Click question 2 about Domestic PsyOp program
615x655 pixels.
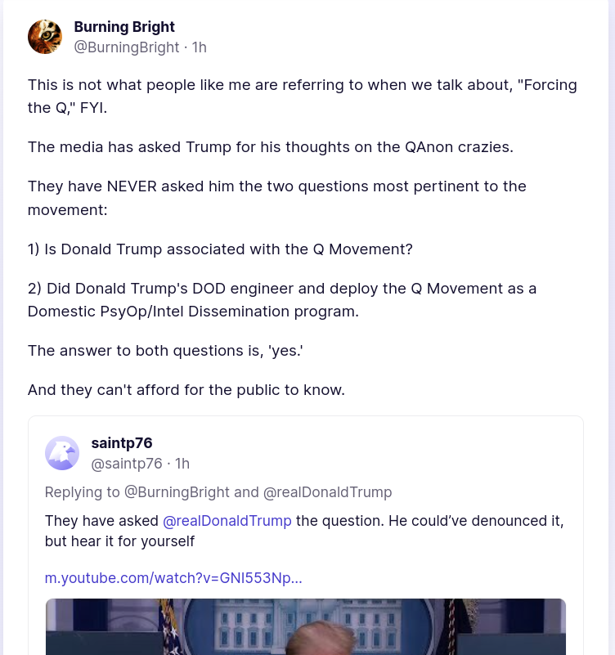click(282, 300)
